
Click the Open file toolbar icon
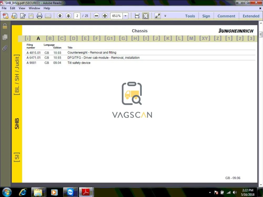[x=14, y=16]
